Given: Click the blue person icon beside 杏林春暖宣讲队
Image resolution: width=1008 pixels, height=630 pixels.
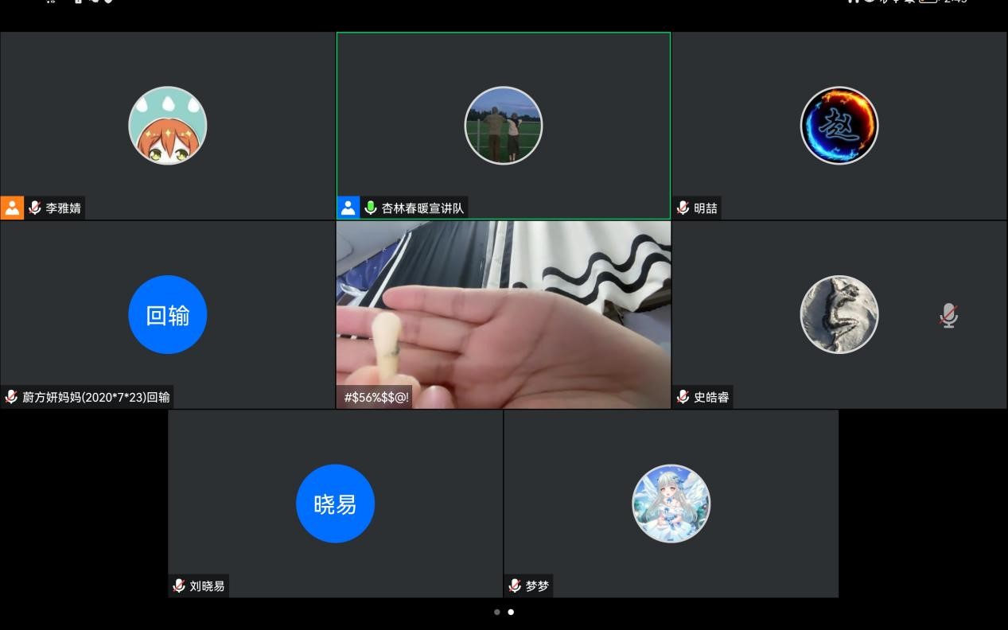Looking at the screenshot, I should pos(348,208).
